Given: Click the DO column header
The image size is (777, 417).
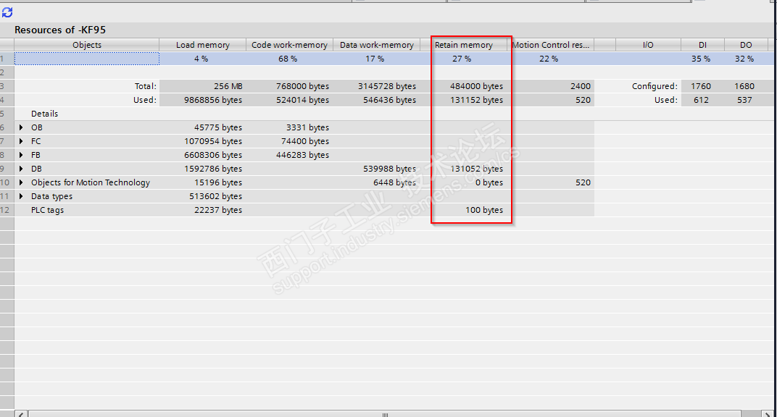Looking at the screenshot, I should pos(747,45).
